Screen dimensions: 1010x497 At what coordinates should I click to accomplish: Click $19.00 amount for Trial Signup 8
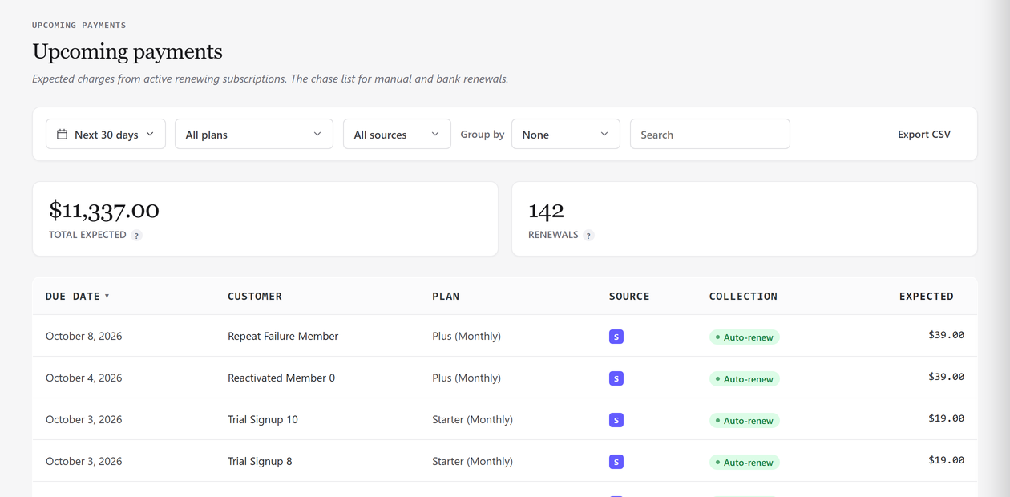(x=946, y=460)
